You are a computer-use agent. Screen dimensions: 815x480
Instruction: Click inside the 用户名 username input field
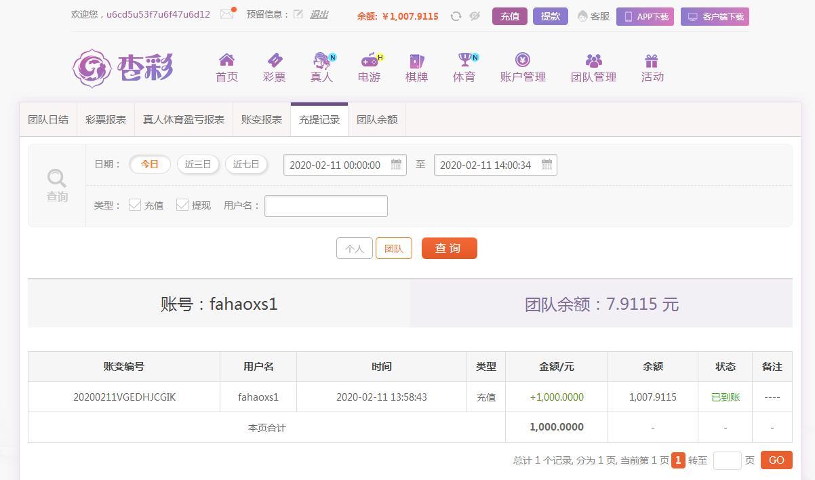coord(325,205)
